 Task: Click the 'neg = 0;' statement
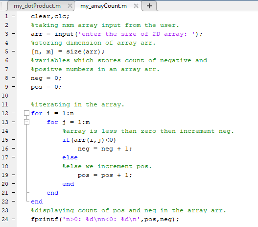(46, 78)
